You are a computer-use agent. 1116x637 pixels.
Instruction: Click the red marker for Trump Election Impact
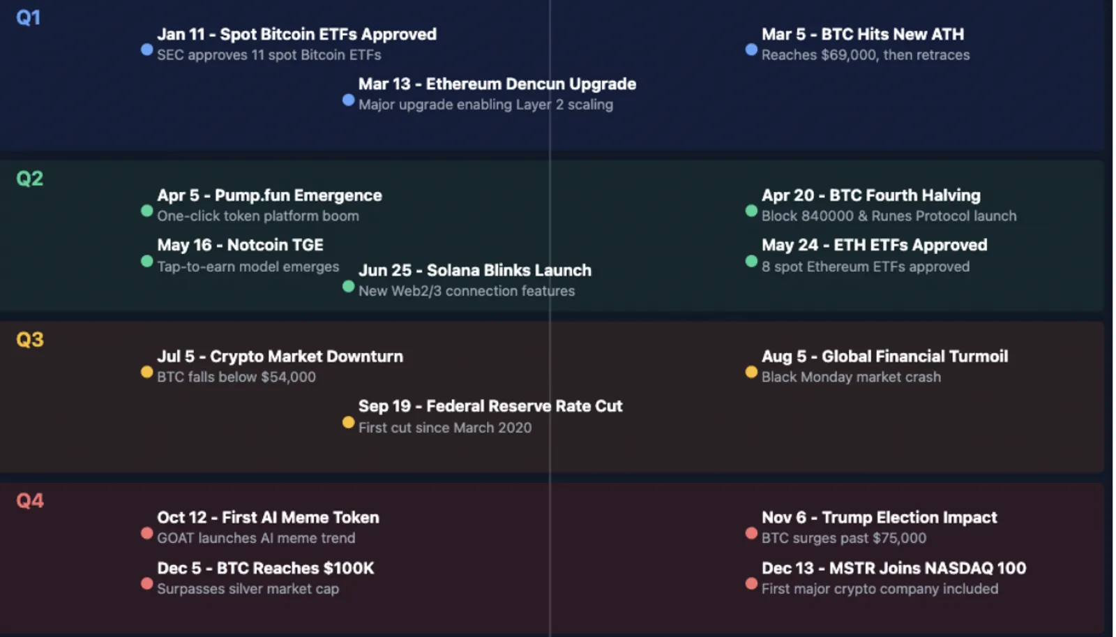coord(751,533)
